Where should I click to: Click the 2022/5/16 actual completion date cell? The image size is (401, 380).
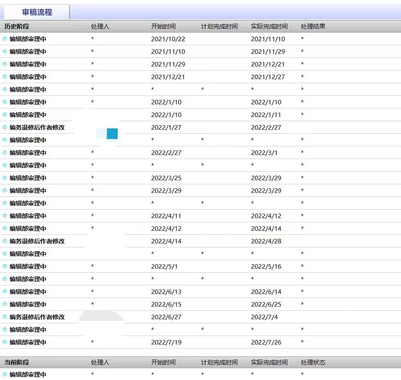266,267
